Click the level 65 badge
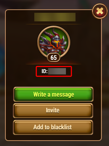This screenshot has width=109, height=146. pos(54,58)
